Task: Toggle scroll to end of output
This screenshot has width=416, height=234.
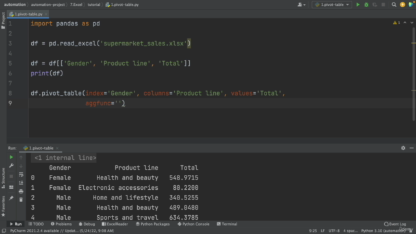Action: (21, 183)
